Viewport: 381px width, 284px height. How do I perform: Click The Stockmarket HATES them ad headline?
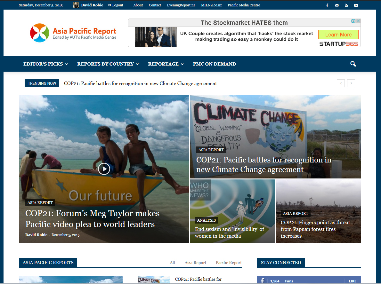pos(244,23)
